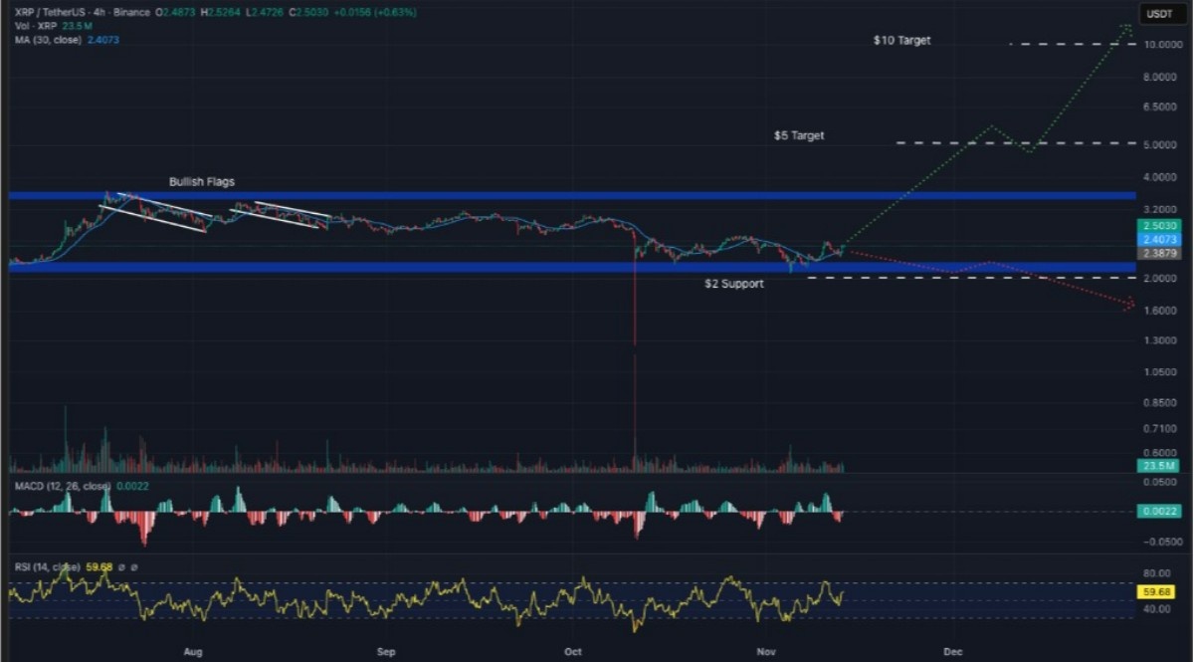Select the Aug label on the time axis
Screen dimensions: 1194x662
coord(193,652)
